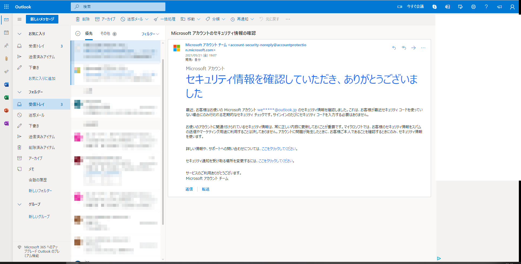521x264 pixels.
Task: Open toolbar overflow ellipsis menu
Action: [288, 19]
